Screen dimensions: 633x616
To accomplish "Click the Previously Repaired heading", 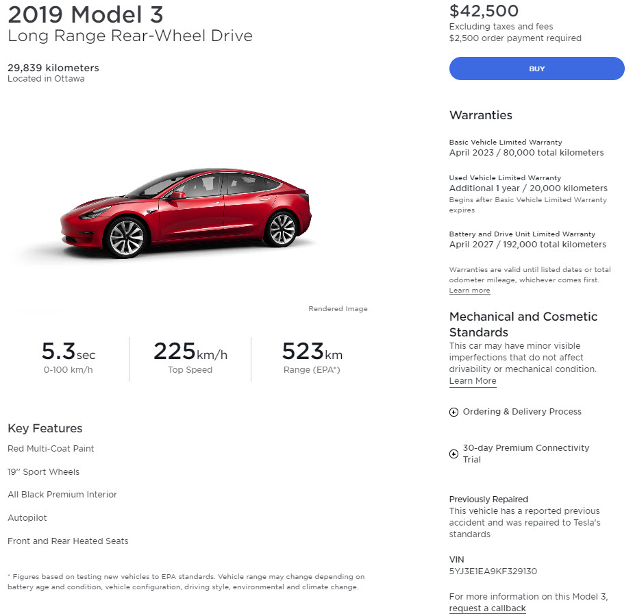I will point(488,500).
